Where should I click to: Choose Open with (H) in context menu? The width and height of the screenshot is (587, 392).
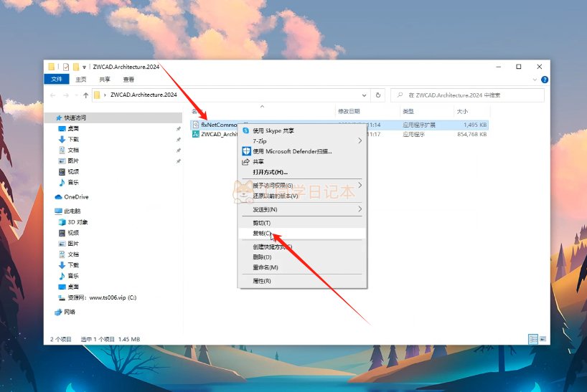coord(302,172)
